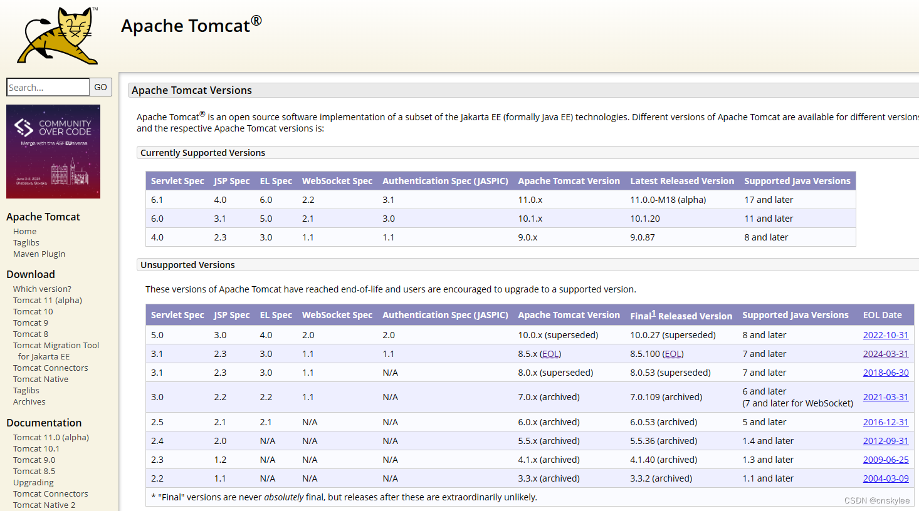
Task: Select Taglibs under Apache Tomcat
Action: [26, 242]
